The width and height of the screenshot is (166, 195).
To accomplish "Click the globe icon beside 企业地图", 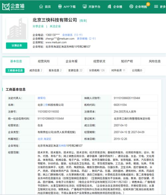I will 131,6.
